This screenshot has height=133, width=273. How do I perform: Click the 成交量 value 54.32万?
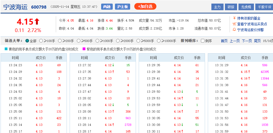coord(156,20)
